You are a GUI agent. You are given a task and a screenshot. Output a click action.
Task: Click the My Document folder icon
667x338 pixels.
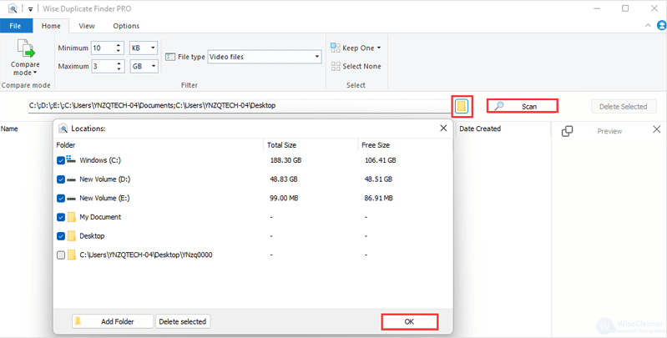pos(72,217)
